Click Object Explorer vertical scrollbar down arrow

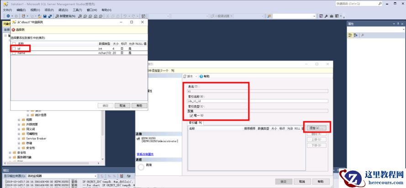(x=103, y=159)
